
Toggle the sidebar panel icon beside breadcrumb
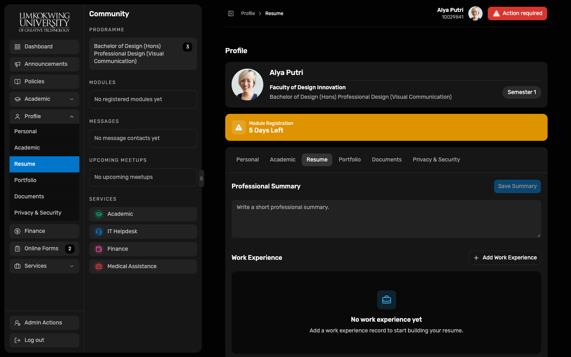pyautogui.click(x=231, y=13)
